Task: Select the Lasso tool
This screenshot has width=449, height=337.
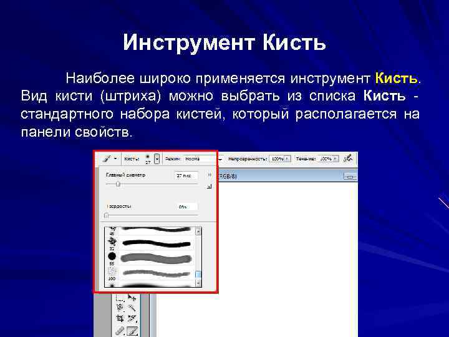Action: [120, 308]
